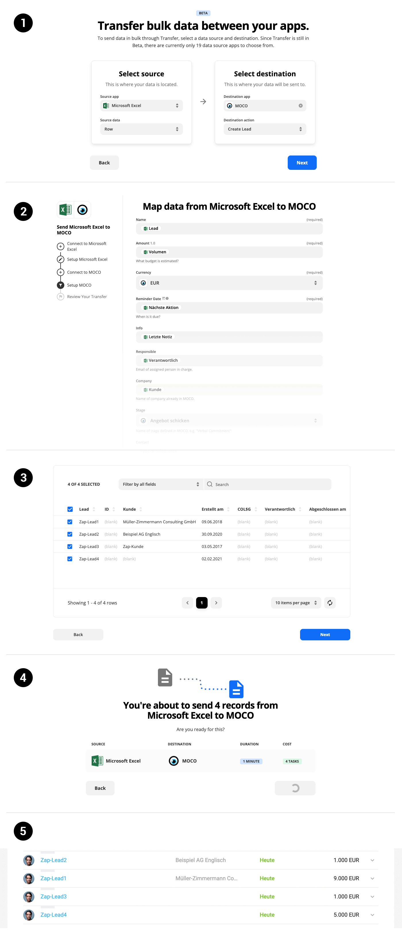Click the Name field with Lead tag
The height and width of the screenshot is (933, 402).
click(x=229, y=229)
